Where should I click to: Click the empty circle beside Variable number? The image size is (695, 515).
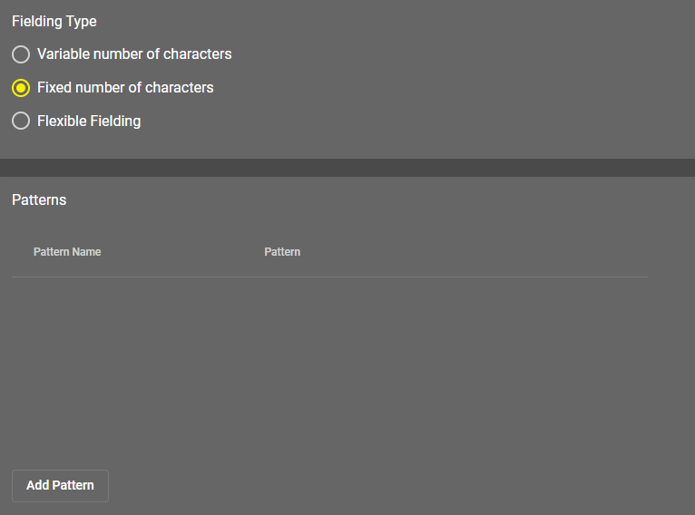(21, 54)
